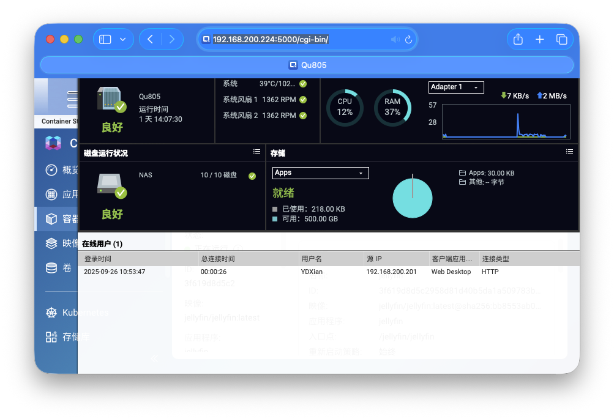
Task: Click Safari's Share icon
Action: [518, 39]
